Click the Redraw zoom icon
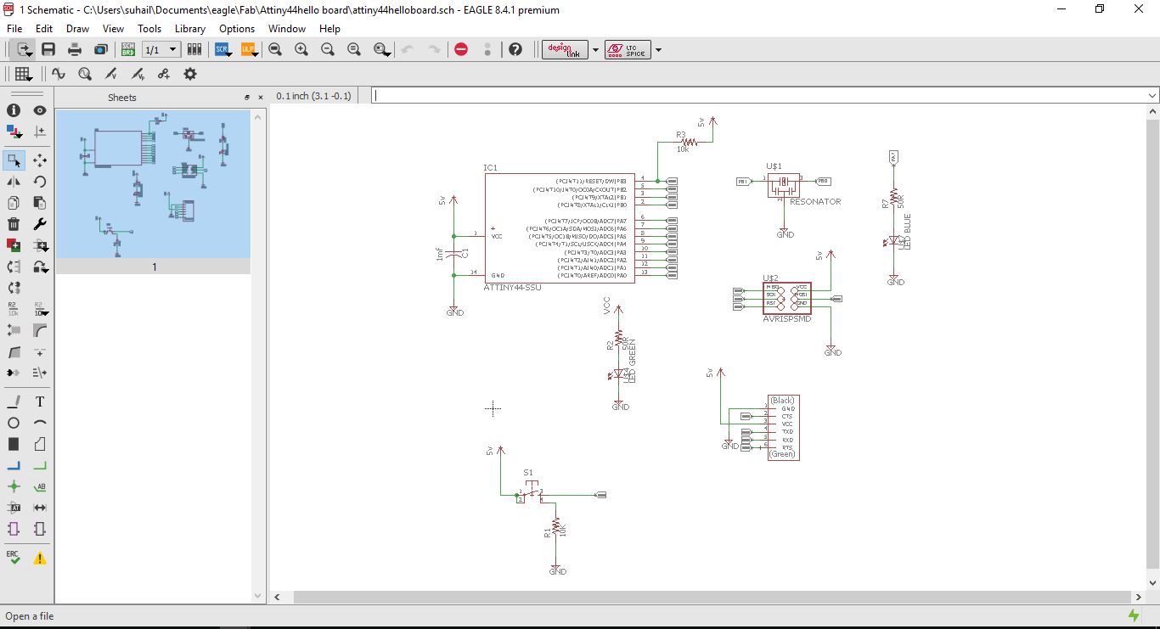 [354, 49]
